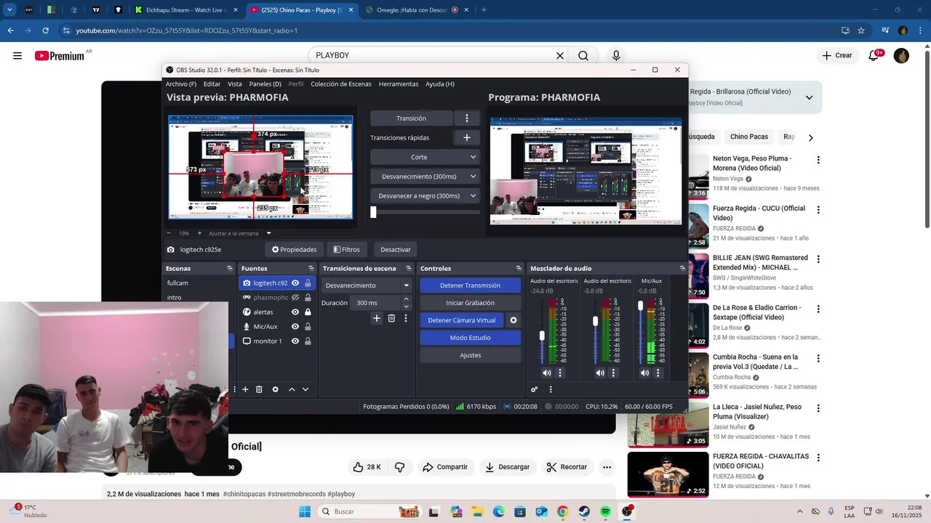931x523 pixels.
Task: Add a quick transition with plus icon
Action: 467,137
